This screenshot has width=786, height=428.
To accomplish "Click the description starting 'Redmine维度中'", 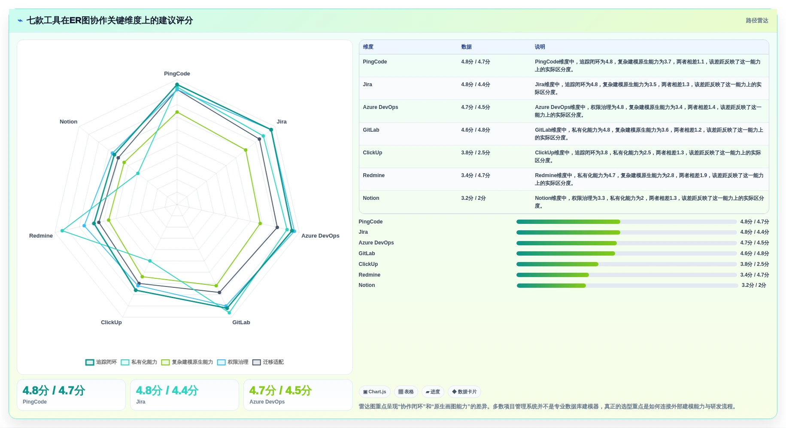I will [x=649, y=179].
